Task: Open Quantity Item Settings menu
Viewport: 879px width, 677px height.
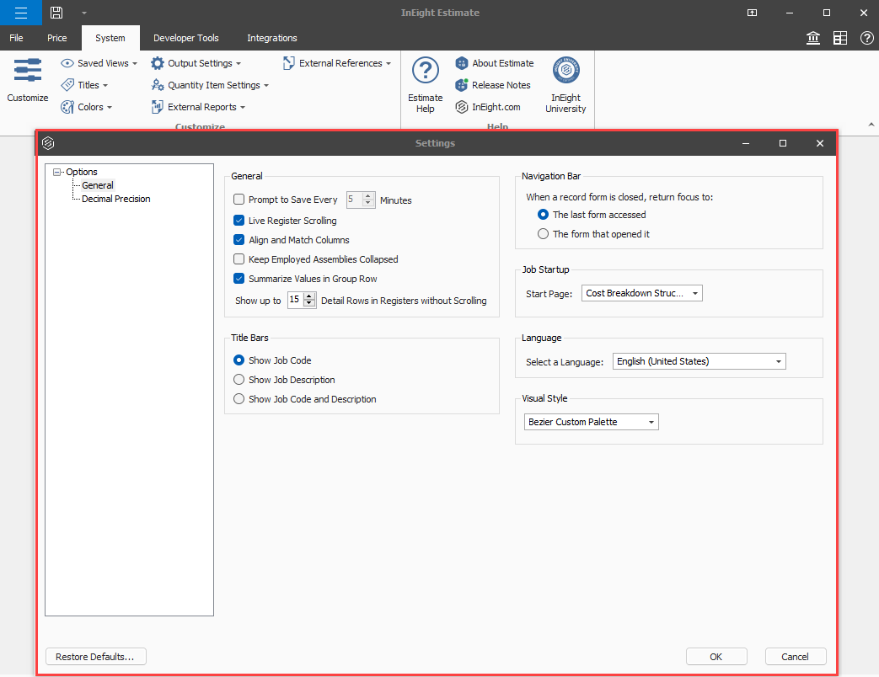Action: point(210,85)
